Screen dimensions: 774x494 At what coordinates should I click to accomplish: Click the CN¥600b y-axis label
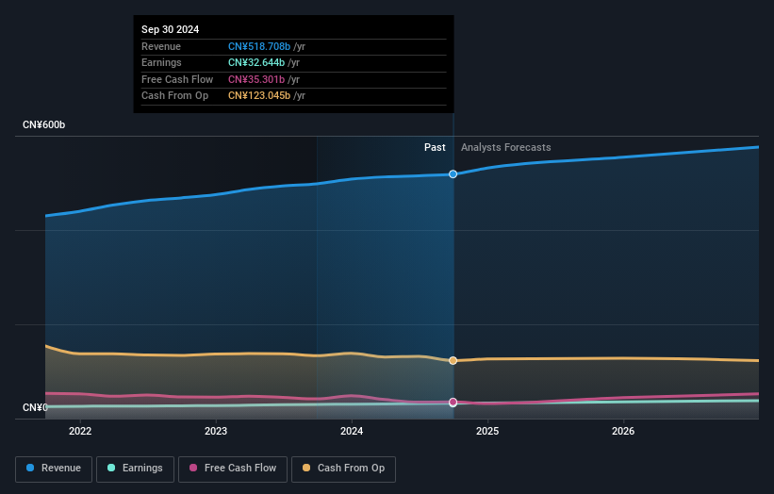tap(44, 124)
